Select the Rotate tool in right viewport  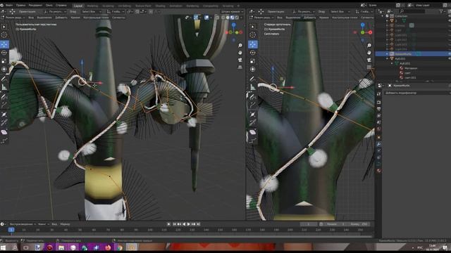(252, 53)
